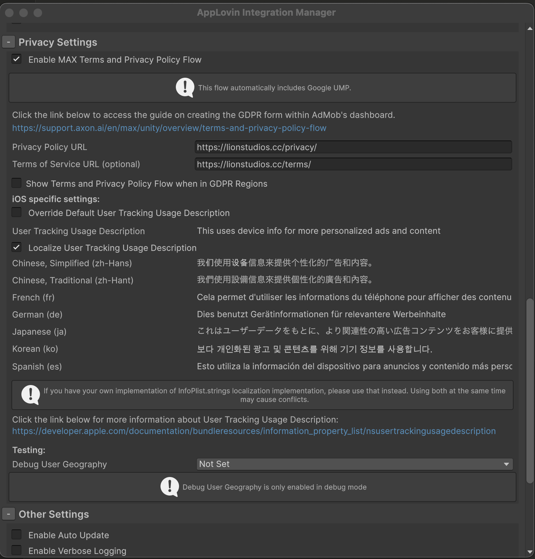Open the support.axon.ai terms flow link
535x559 pixels.
tap(169, 128)
